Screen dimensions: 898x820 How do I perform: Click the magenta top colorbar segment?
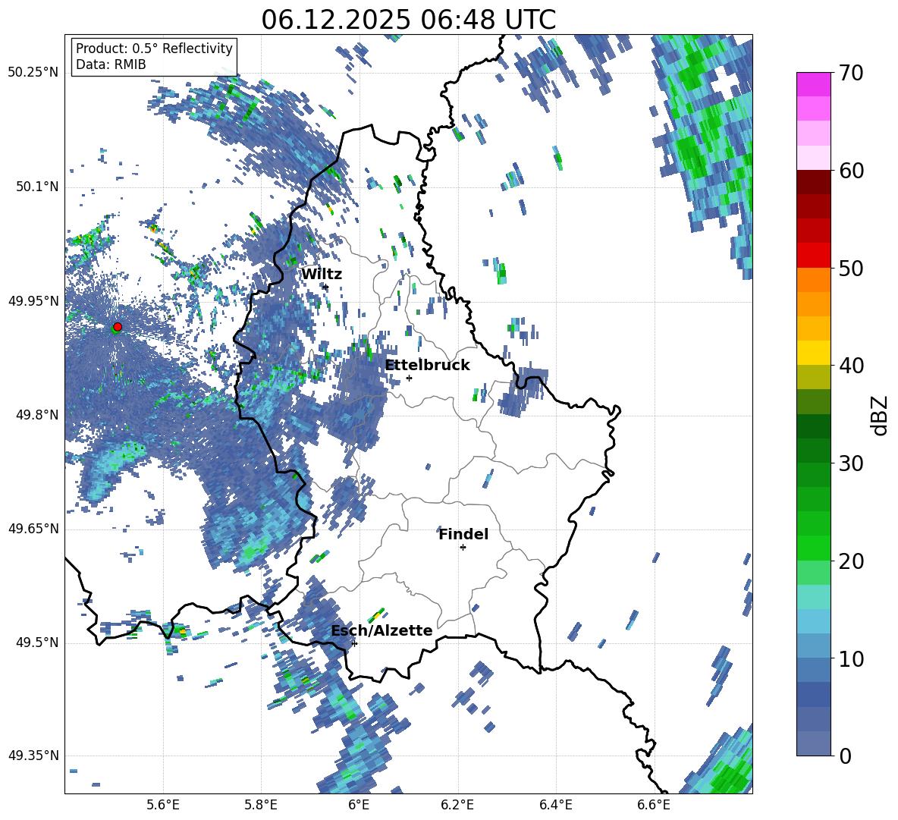tap(813, 84)
